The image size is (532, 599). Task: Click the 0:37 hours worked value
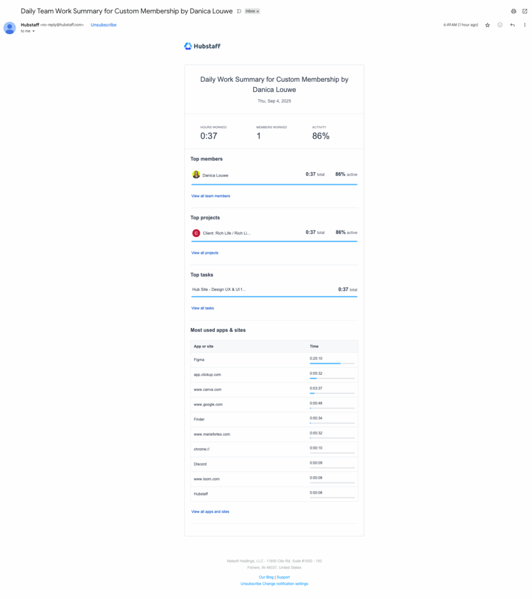[209, 136]
